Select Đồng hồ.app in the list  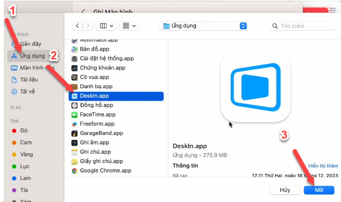[116, 105]
